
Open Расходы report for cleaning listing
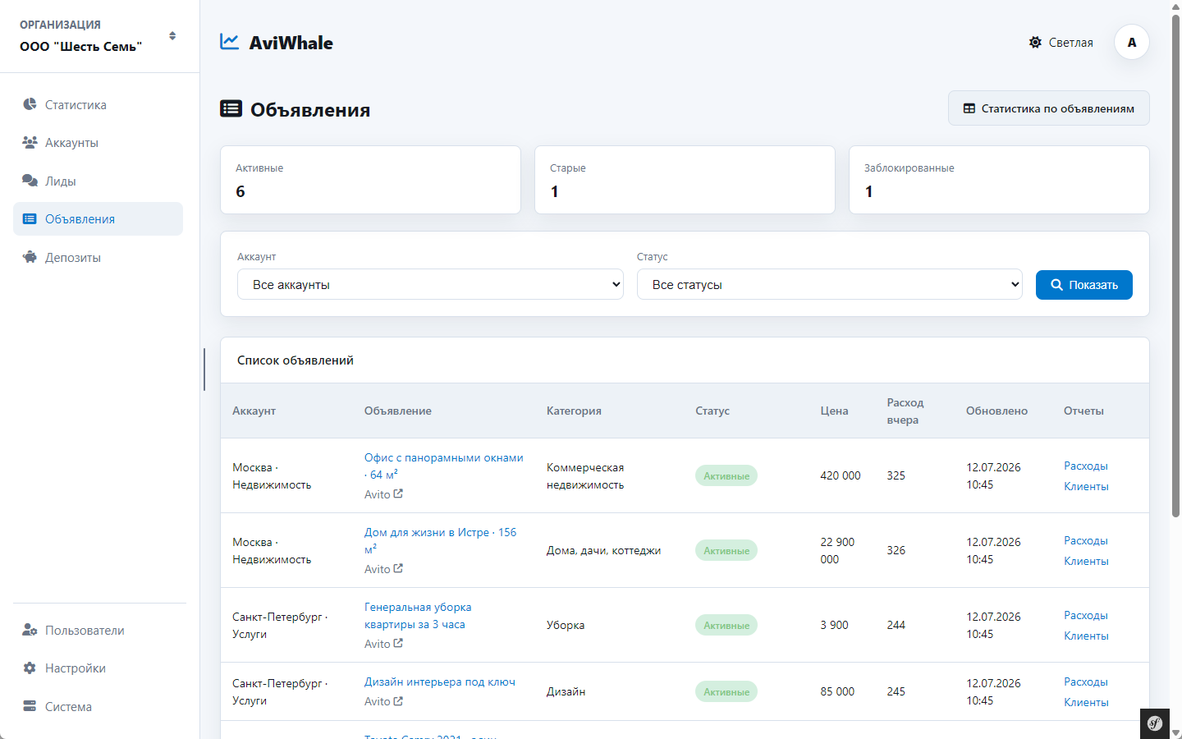pos(1086,615)
